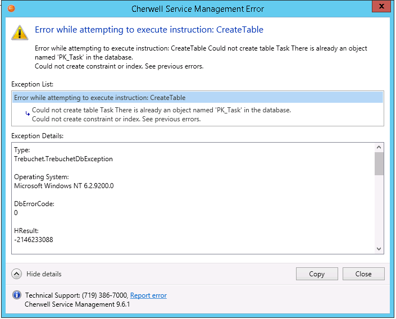Click the TrebuchetDbException type line in details
396x319 pixels.
[x=63, y=159]
